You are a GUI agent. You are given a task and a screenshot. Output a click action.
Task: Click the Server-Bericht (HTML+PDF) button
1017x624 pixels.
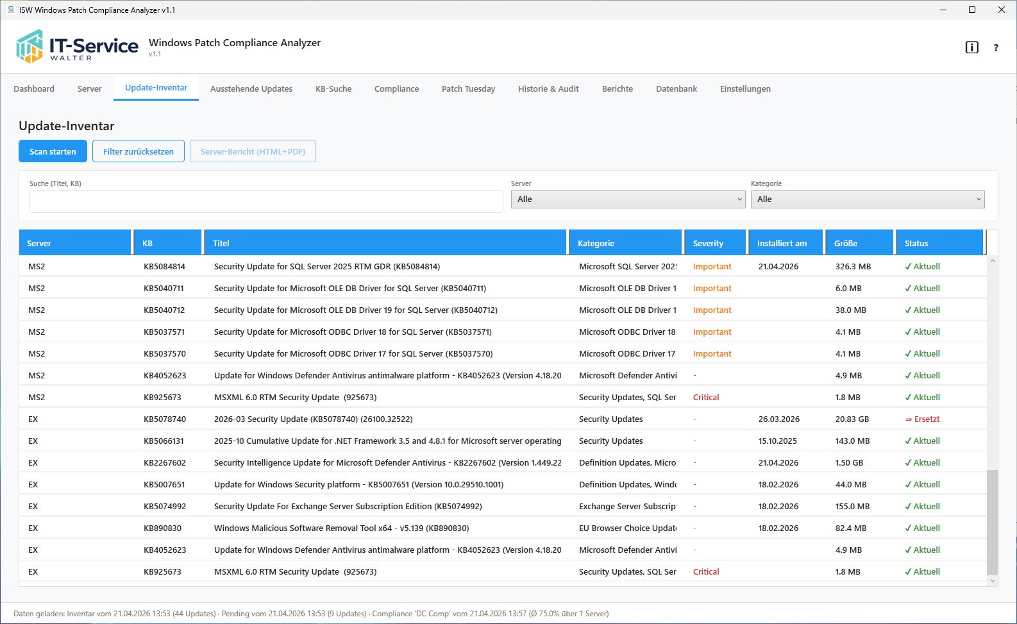click(253, 151)
